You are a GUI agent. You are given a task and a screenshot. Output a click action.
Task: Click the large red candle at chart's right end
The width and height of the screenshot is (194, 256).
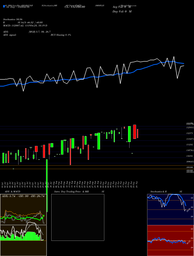coord(135,132)
